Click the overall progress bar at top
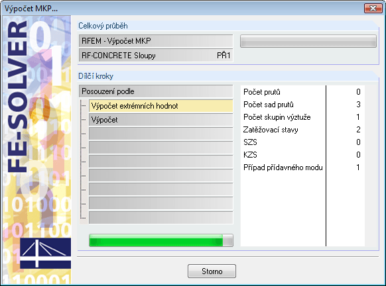 pyautogui.click(x=308, y=41)
